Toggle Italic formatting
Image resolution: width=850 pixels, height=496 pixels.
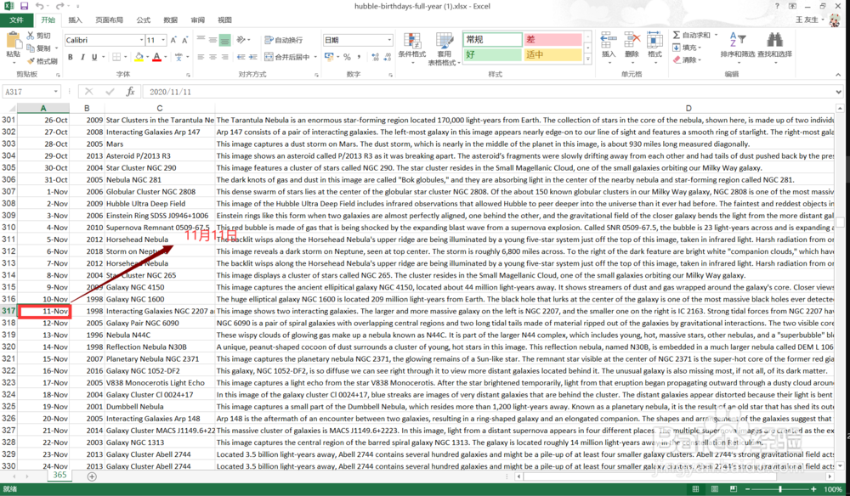tap(82, 57)
